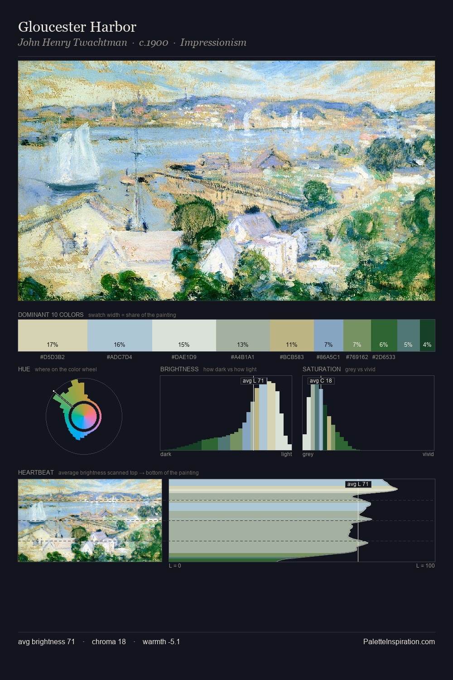Viewport: 453px width, 680px height.
Task: Click the avg brightness 71 footer stat
Action: (47, 642)
